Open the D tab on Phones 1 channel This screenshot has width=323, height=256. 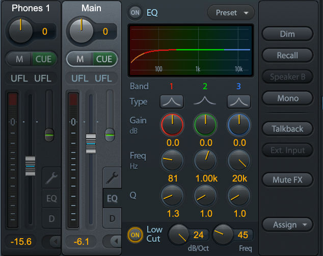click(x=51, y=219)
